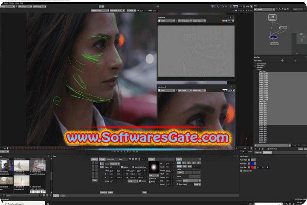Viewport: 307px width, 205px height.
Task: Click the brush preview circle in Profile section
Action: click(153, 167)
